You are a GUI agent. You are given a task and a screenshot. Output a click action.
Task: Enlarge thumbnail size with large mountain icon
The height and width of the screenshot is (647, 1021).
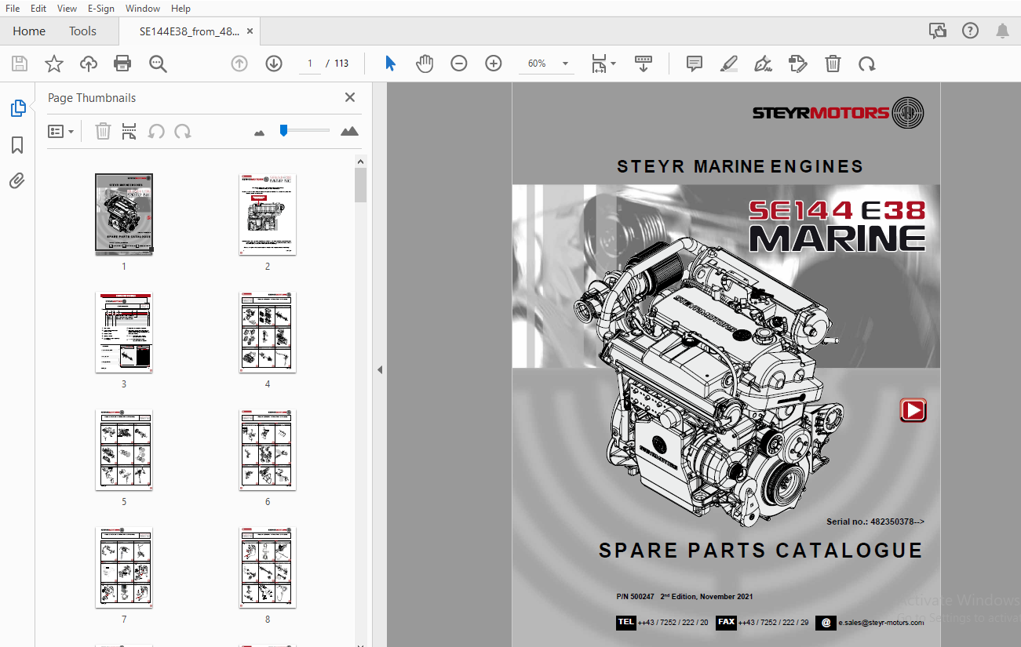point(350,131)
